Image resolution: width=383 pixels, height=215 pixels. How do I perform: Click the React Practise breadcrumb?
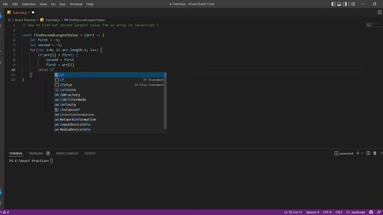(25, 20)
